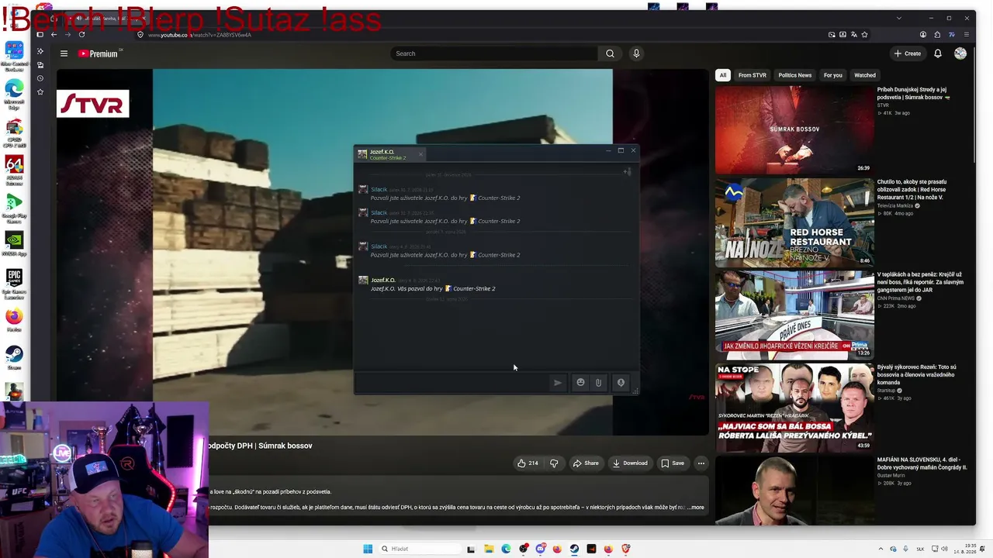Open the Brave browser from the taskbar

625,549
